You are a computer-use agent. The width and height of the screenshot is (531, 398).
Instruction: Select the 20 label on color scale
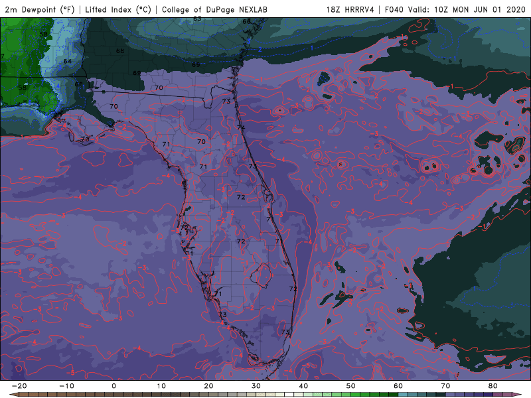[208, 386]
